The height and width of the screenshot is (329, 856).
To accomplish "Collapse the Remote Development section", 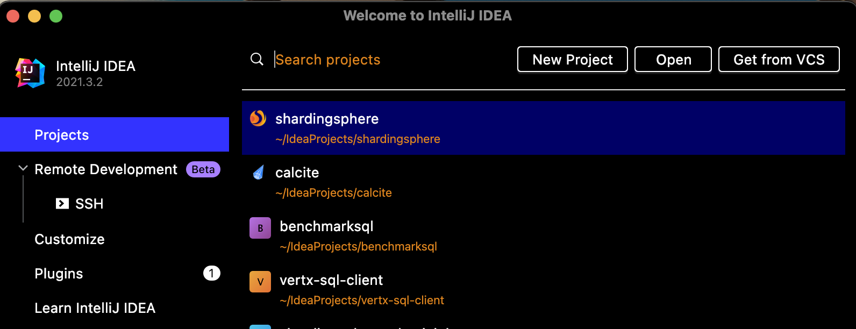I will tap(23, 169).
